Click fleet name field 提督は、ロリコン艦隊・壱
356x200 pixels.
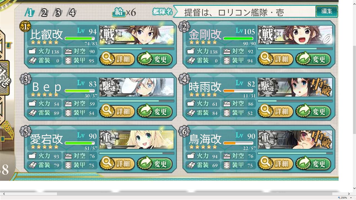tap(244, 12)
